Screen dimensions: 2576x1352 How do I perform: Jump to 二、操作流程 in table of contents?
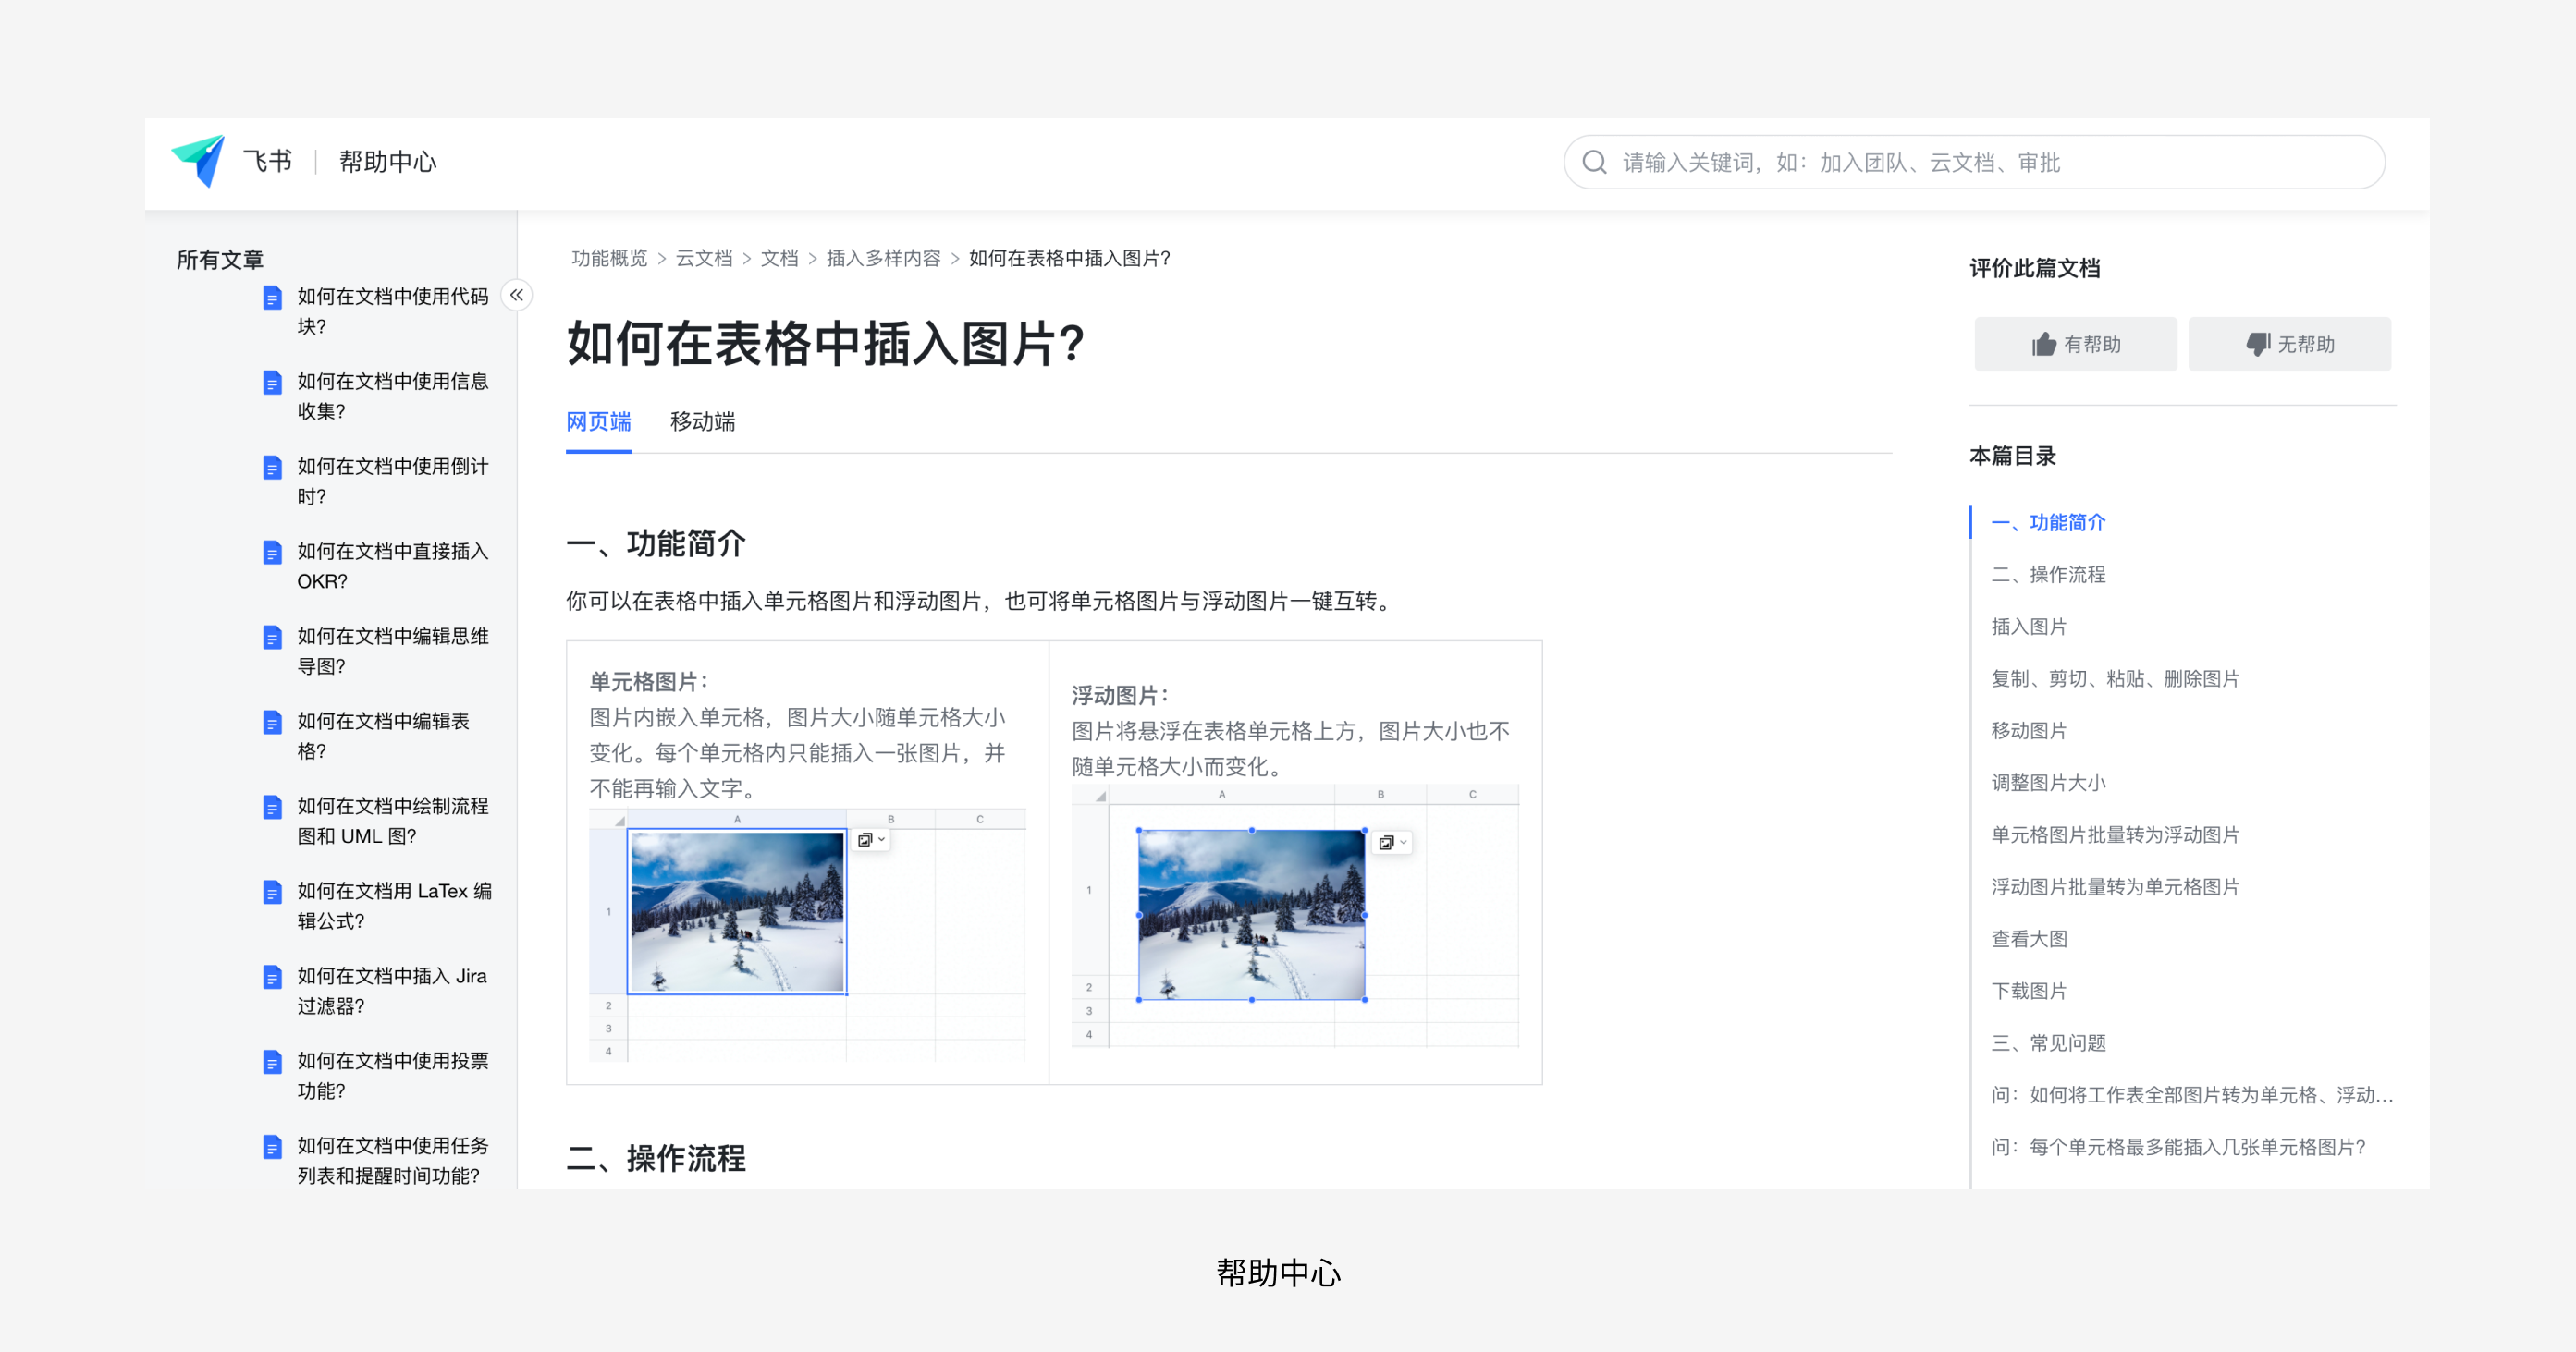pos(2047,575)
